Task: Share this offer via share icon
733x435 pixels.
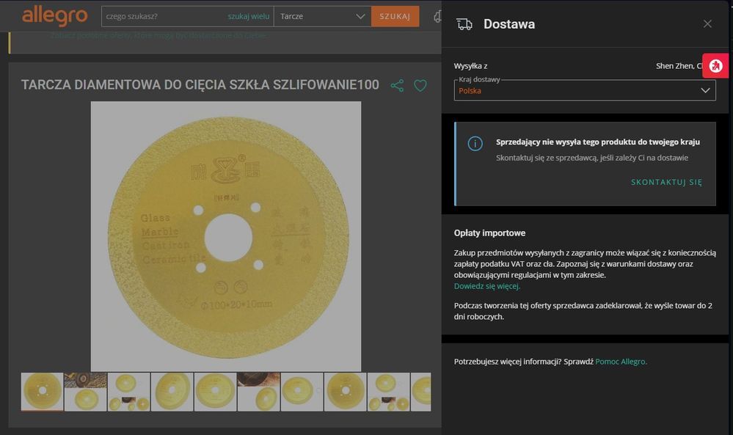Action: point(397,86)
